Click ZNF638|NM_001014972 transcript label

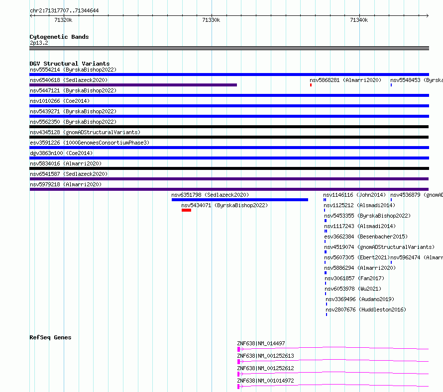(266, 381)
